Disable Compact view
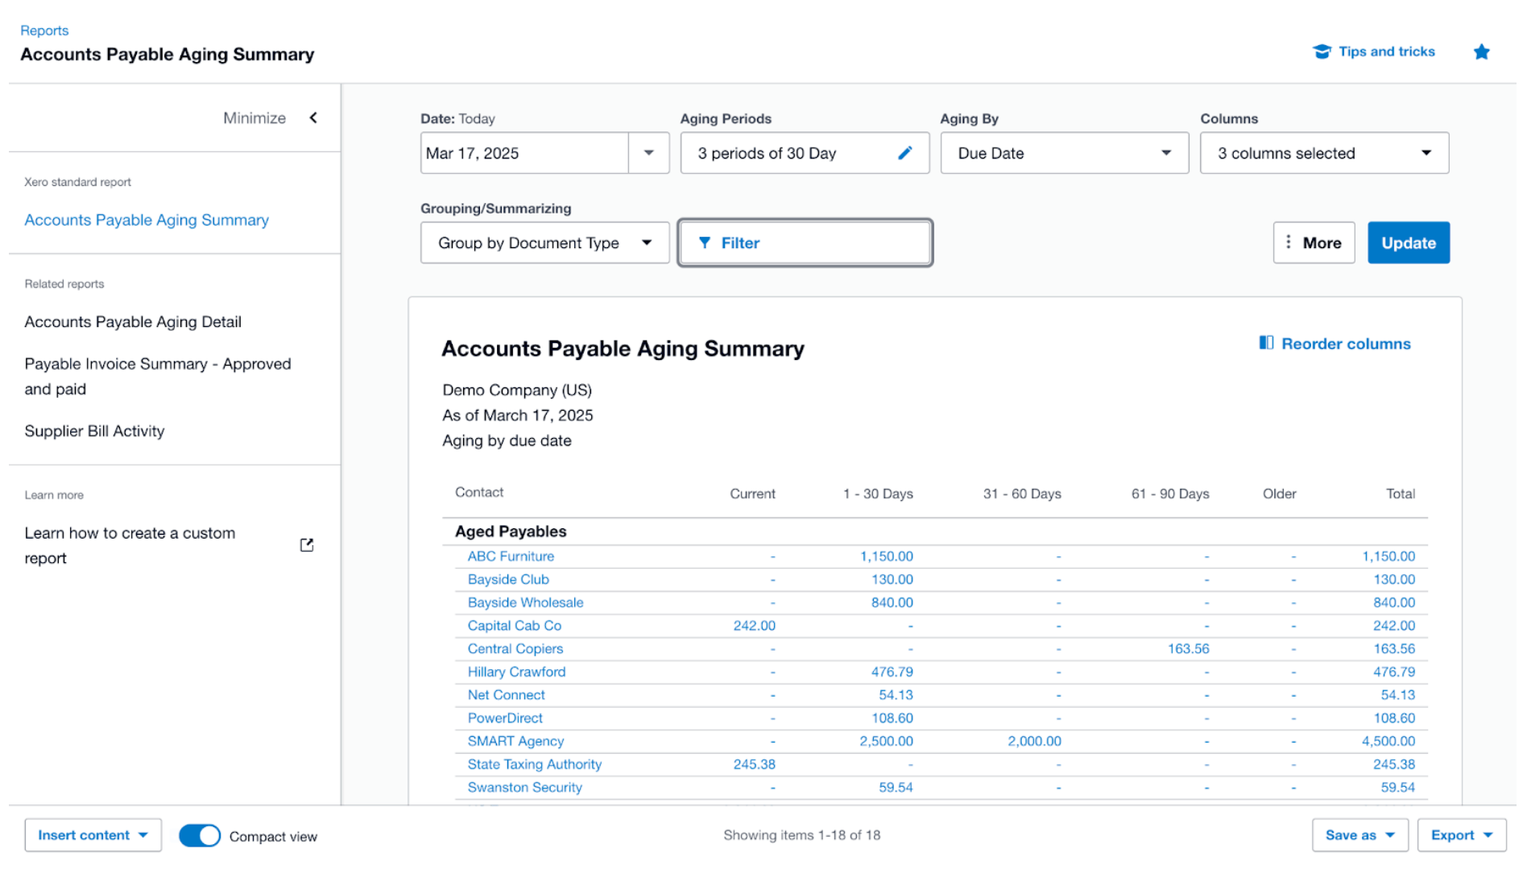The width and height of the screenshot is (1527, 873). point(200,835)
